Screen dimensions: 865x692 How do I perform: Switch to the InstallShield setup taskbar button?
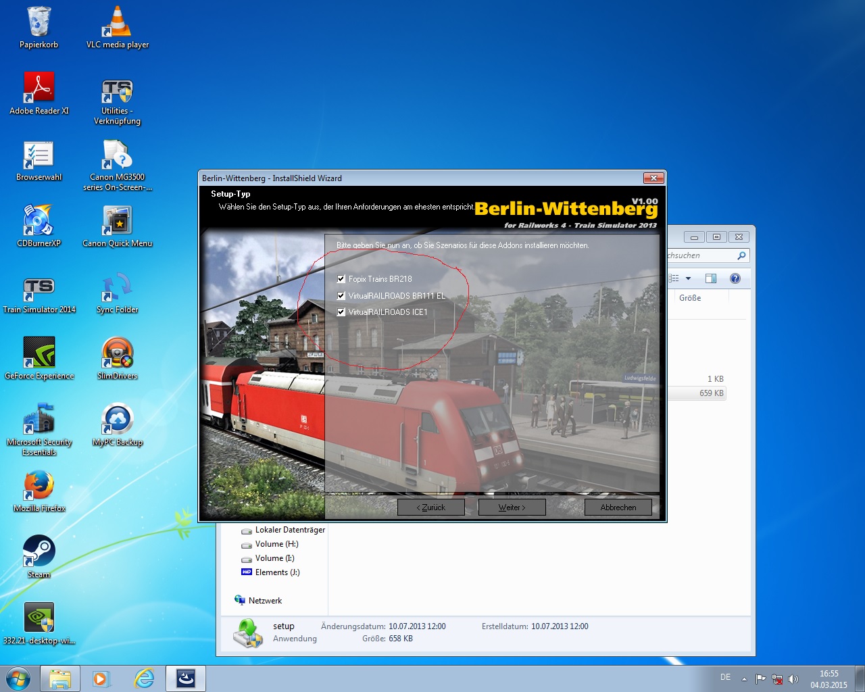tap(186, 678)
